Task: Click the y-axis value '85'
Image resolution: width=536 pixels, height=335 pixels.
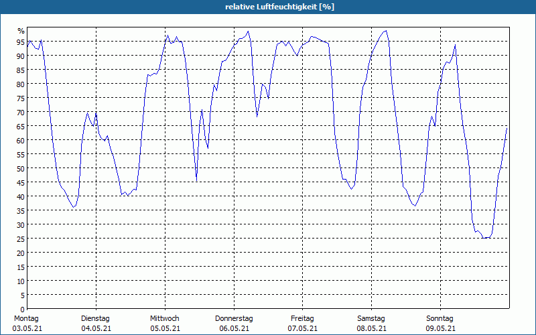Action: tap(21, 70)
